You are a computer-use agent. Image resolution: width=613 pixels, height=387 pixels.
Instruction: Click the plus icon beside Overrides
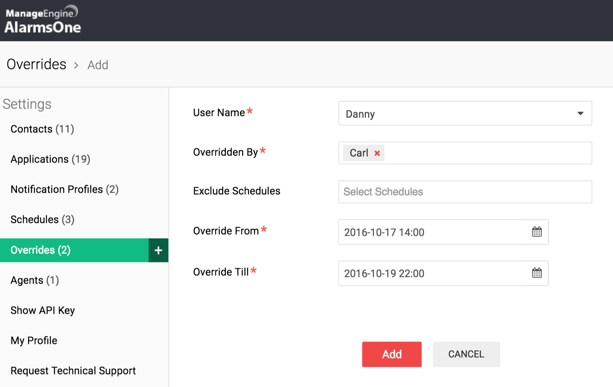pos(158,250)
